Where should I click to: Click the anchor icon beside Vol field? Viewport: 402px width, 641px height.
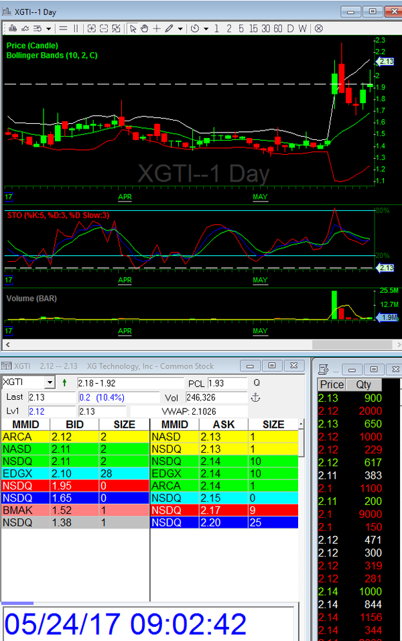coord(255,398)
